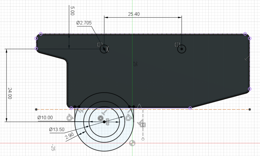Select the horizontal/vertical constraint icon by the left mounting hole
This screenshot has width=260, height=156.
[x=100, y=44]
